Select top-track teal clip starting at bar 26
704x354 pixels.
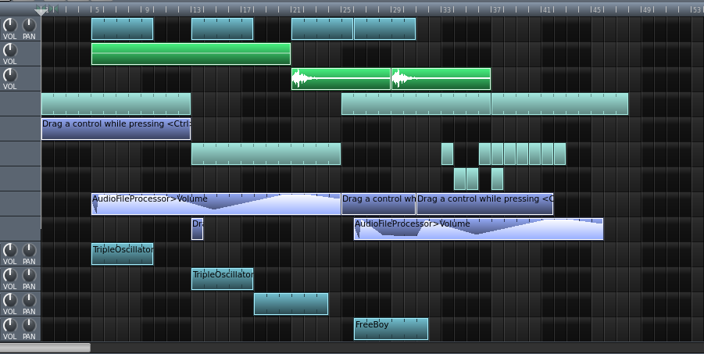point(384,29)
